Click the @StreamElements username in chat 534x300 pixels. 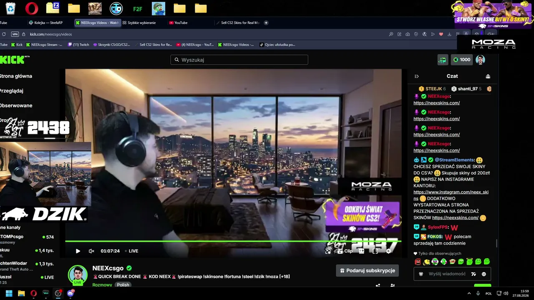(455, 160)
